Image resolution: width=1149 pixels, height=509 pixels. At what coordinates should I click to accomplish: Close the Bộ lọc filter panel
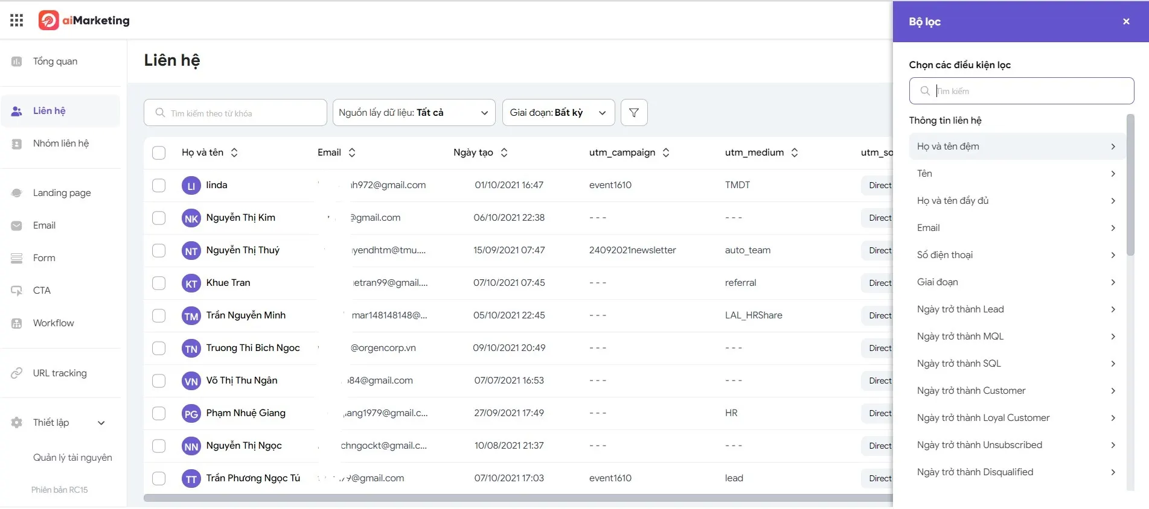point(1126,22)
